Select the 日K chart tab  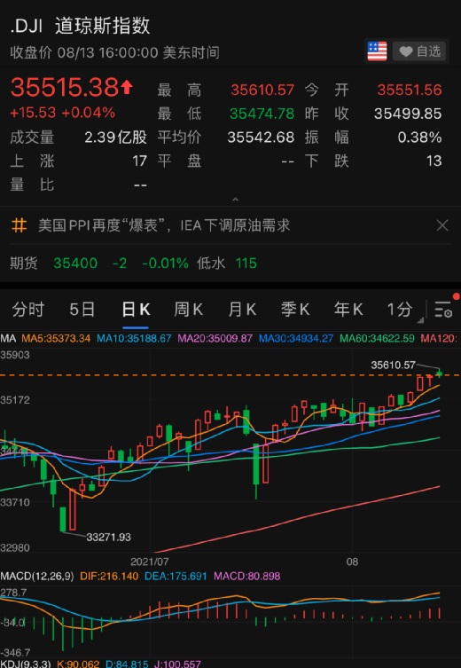(136, 310)
